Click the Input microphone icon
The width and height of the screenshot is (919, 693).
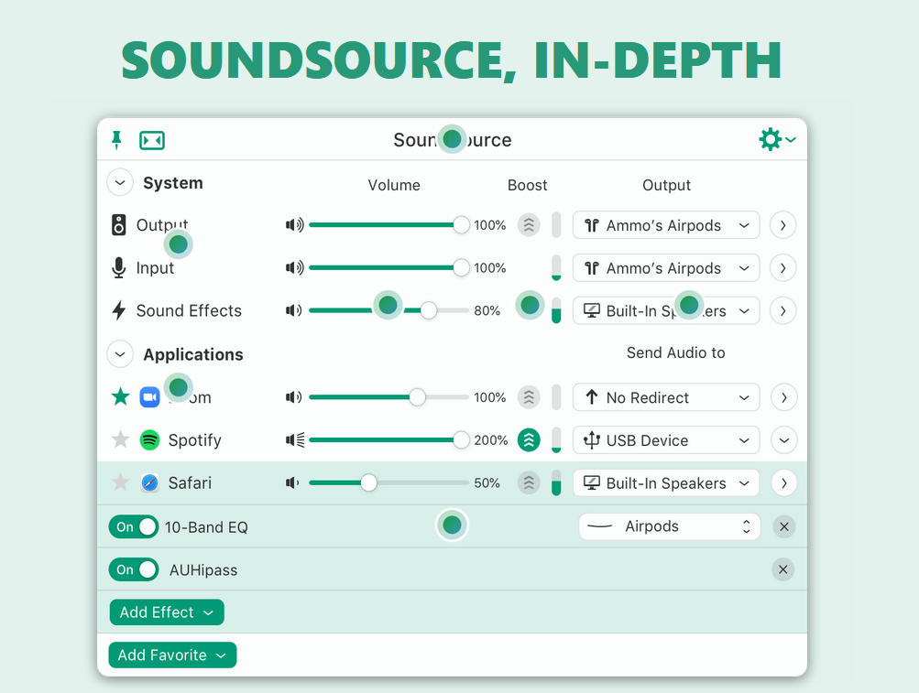[119, 267]
